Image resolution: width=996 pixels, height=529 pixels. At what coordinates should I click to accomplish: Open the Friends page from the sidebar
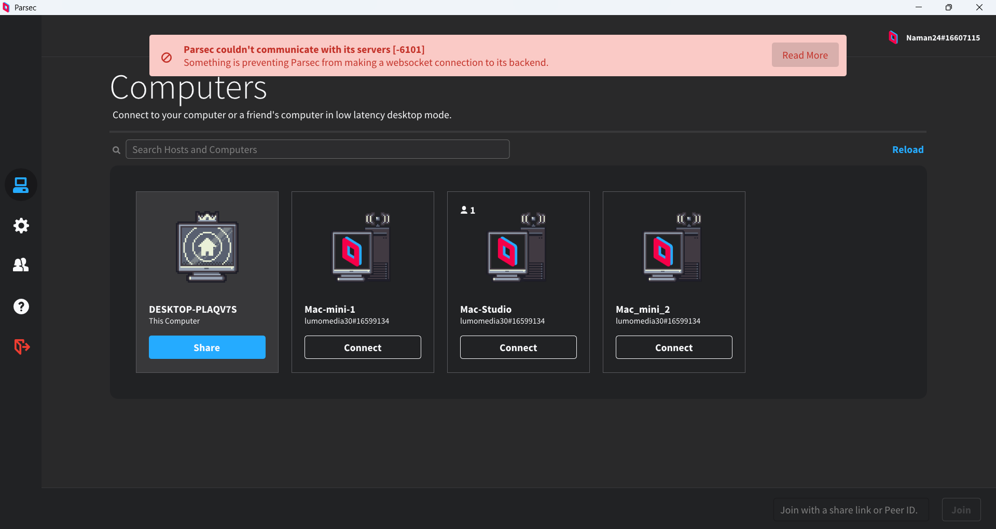pyautogui.click(x=21, y=265)
